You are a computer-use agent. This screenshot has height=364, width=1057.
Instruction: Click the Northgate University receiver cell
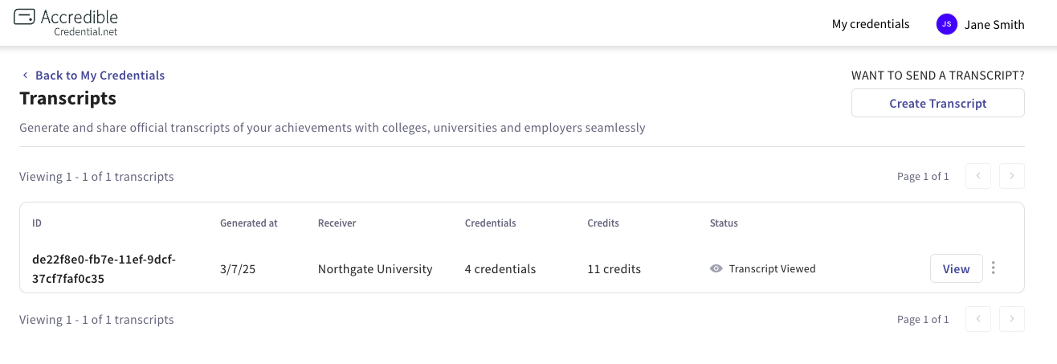point(375,269)
